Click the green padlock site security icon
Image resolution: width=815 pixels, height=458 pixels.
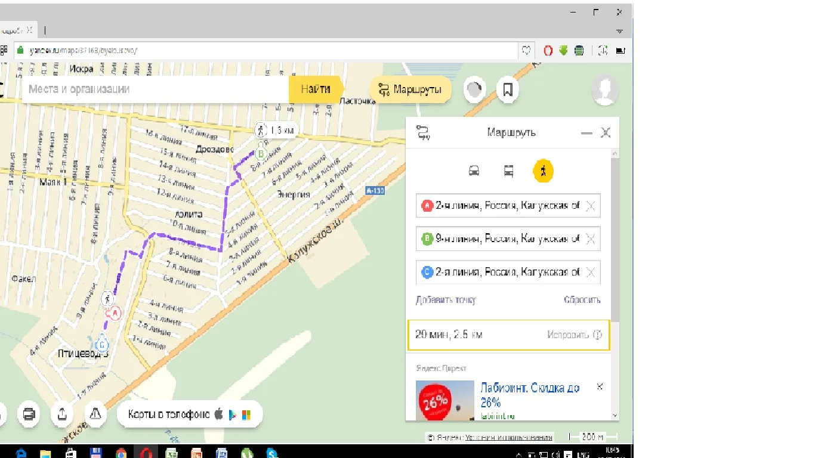[20, 51]
